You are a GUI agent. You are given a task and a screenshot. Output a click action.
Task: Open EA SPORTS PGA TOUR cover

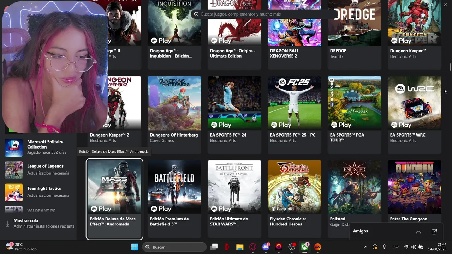(x=355, y=103)
